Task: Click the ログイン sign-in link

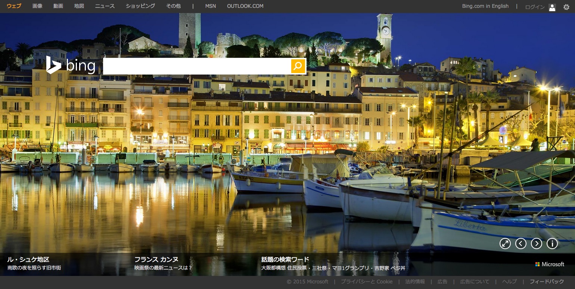Action: [535, 7]
